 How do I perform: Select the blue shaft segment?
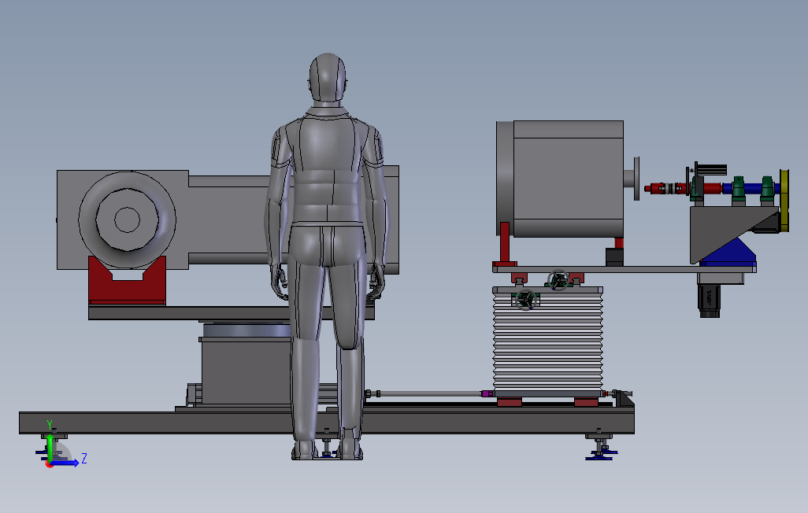tap(751, 189)
